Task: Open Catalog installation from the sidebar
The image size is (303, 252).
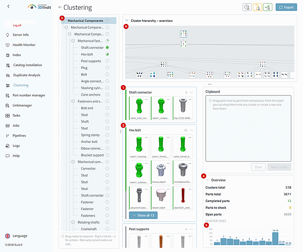Action: [x=27, y=65]
